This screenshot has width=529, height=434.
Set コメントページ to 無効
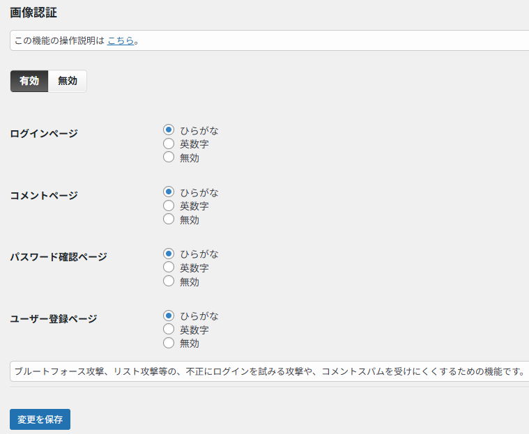(168, 219)
